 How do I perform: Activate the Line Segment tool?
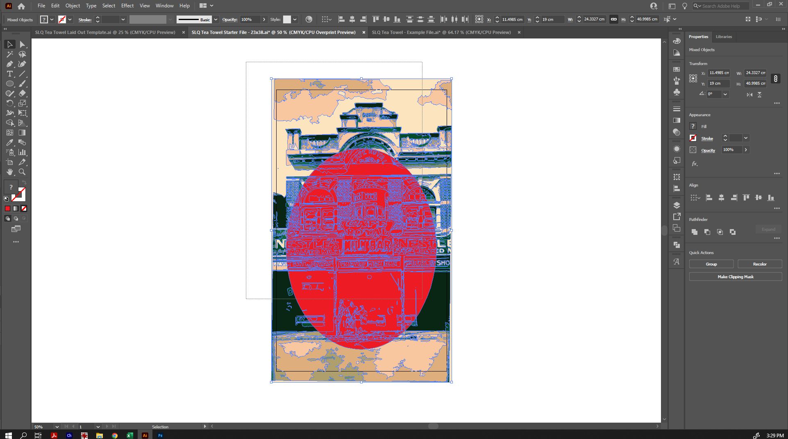[x=23, y=74]
